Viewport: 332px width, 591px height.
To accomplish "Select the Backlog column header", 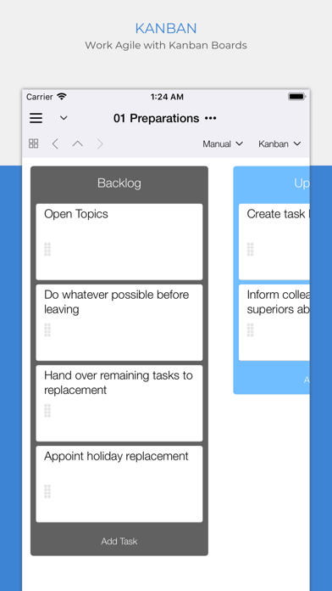I will (x=119, y=183).
